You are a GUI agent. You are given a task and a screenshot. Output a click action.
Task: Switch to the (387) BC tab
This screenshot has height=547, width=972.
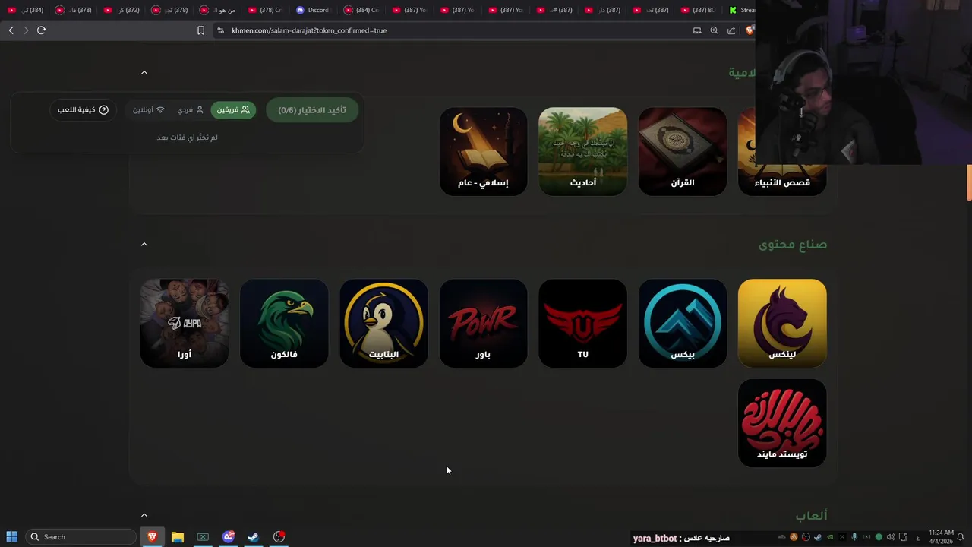point(698,10)
